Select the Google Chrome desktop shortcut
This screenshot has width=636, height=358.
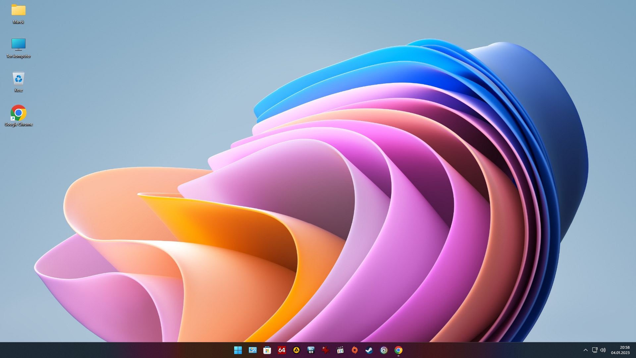click(19, 116)
